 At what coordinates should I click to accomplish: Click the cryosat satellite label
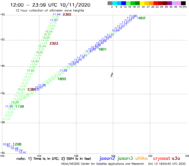[161, 158]
